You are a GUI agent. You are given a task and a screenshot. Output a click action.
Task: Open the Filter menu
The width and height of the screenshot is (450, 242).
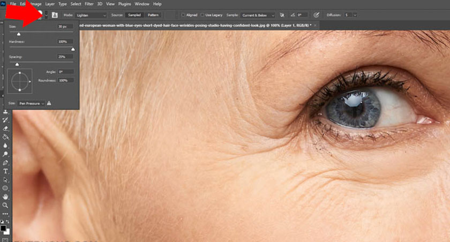tap(89, 4)
